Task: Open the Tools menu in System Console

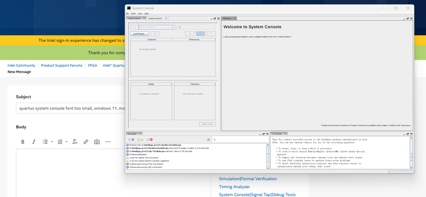Action: click(x=133, y=13)
